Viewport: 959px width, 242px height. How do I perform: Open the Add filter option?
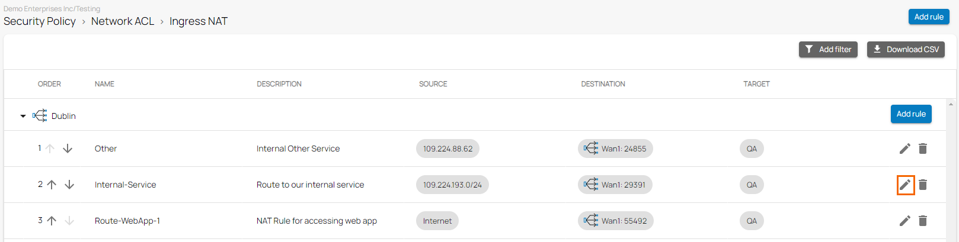[x=828, y=50]
